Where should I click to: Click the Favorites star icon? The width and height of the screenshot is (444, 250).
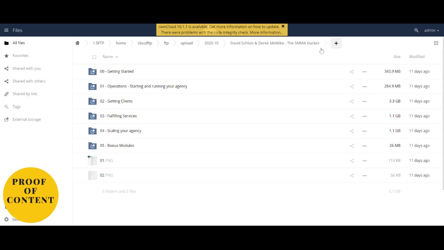click(x=6, y=56)
